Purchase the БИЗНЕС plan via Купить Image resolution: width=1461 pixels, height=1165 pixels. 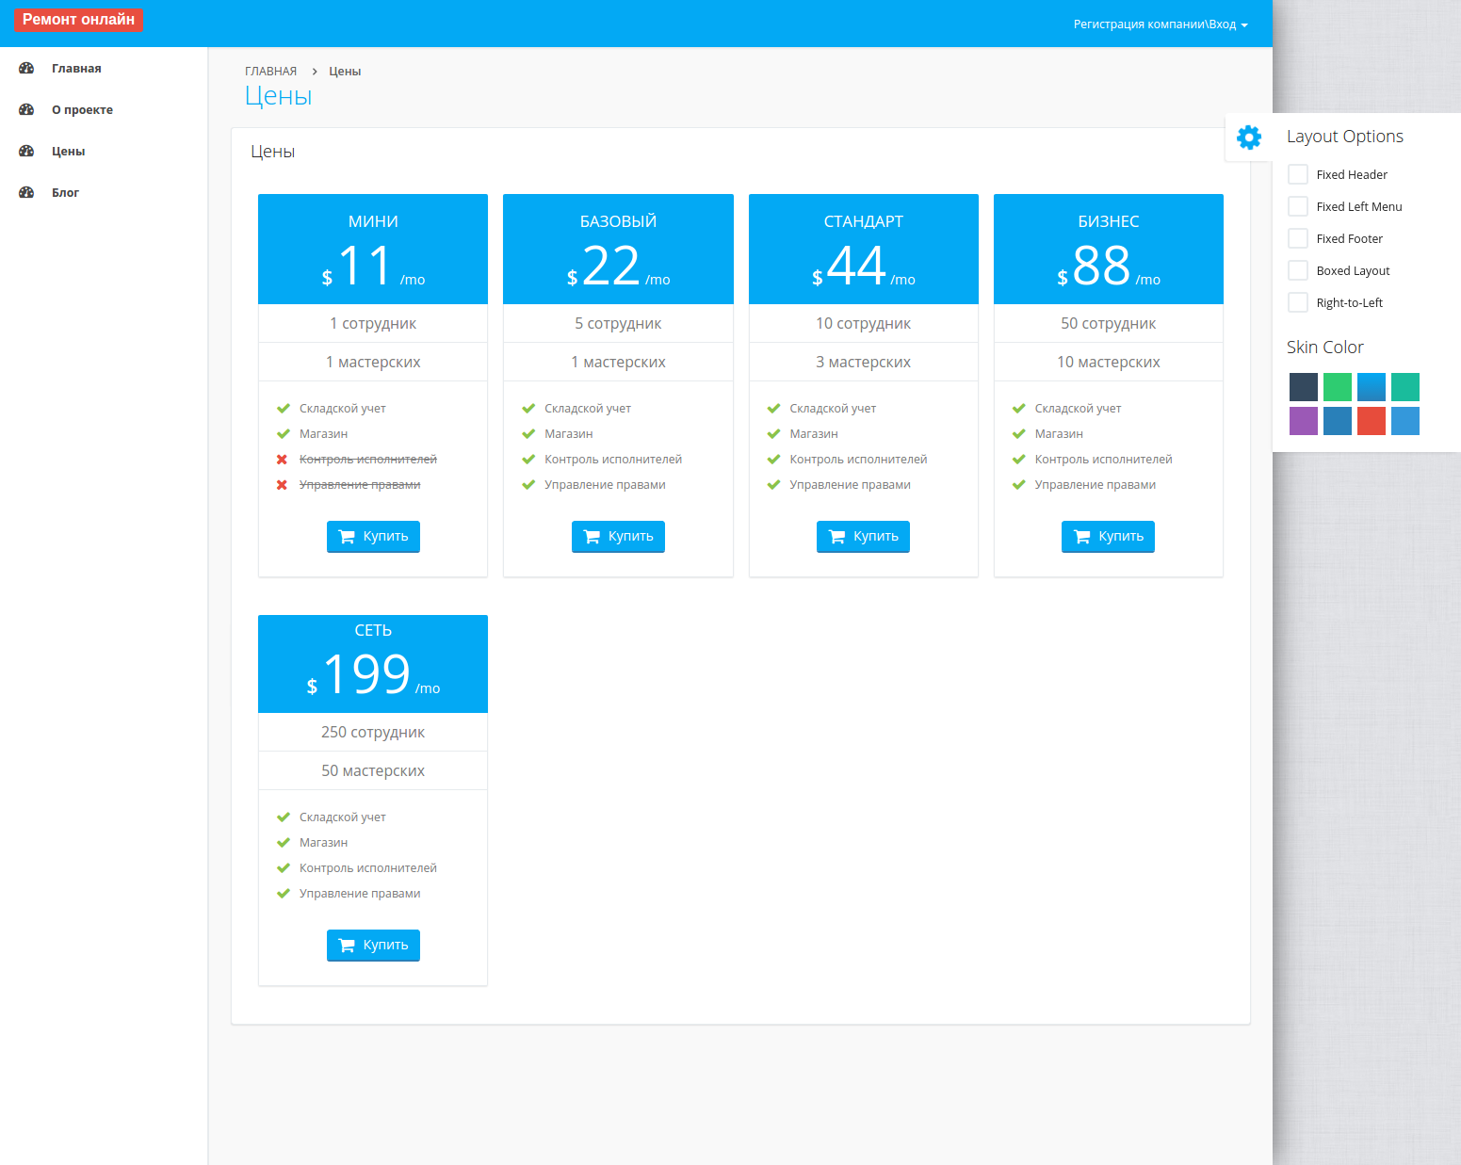point(1108,537)
